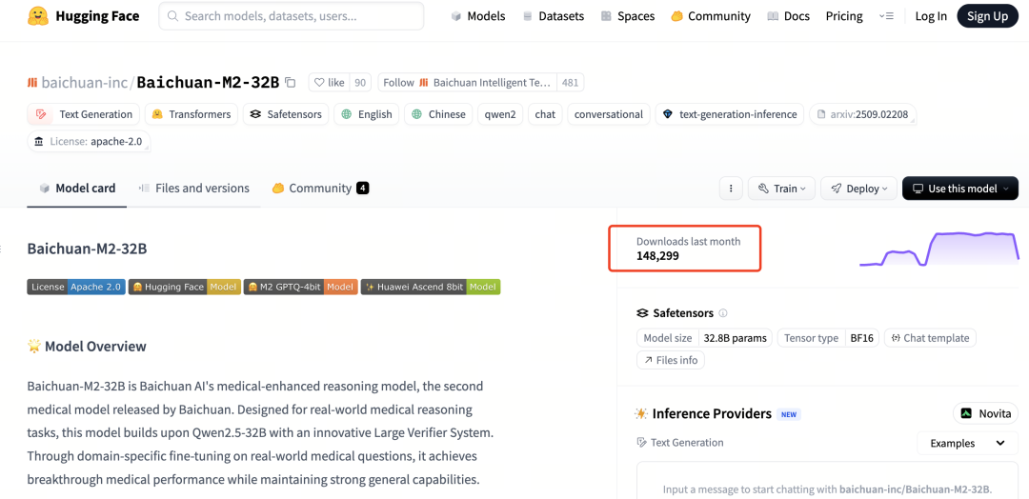This screenshot has width=1029, height=499.
Task: Open the Examples dropdown selector
Action: tap(967, 443)
